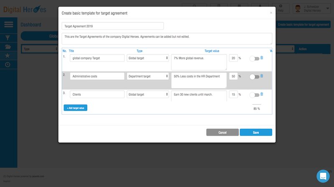Close the dialog with the X icon
Image resolution: width=334 pixels, height=187 pixels.
(271, 13)
